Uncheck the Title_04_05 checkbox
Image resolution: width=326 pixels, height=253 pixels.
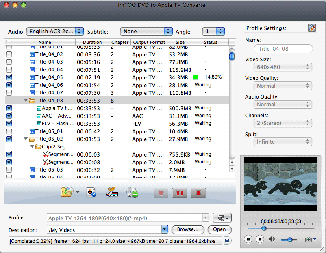9,77
